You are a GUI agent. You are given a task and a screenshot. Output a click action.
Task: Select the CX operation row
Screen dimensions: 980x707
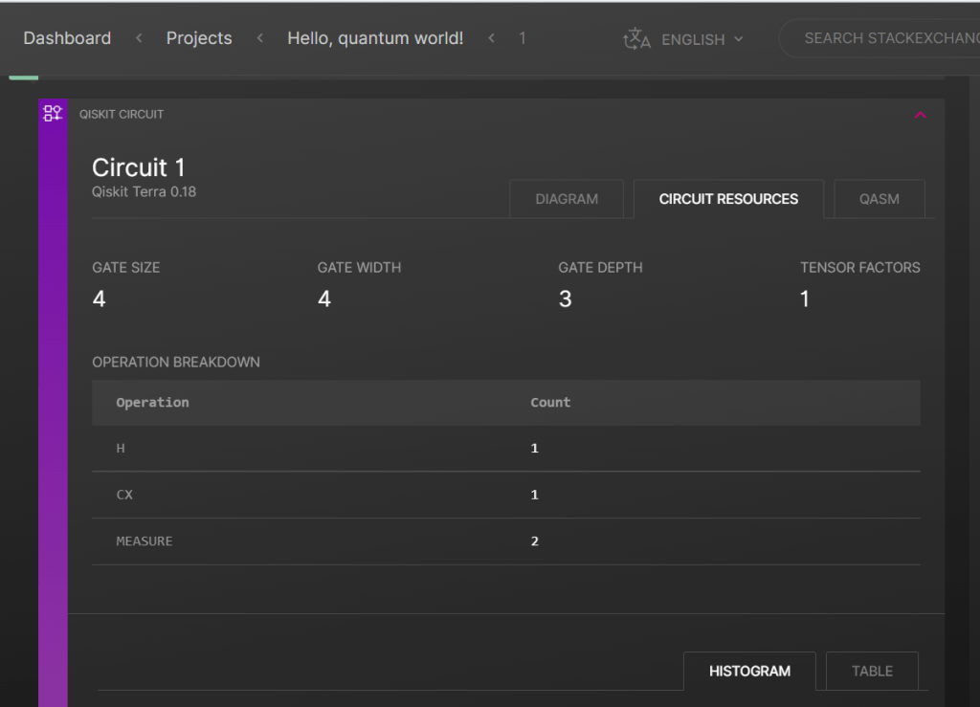pos(505,495)
